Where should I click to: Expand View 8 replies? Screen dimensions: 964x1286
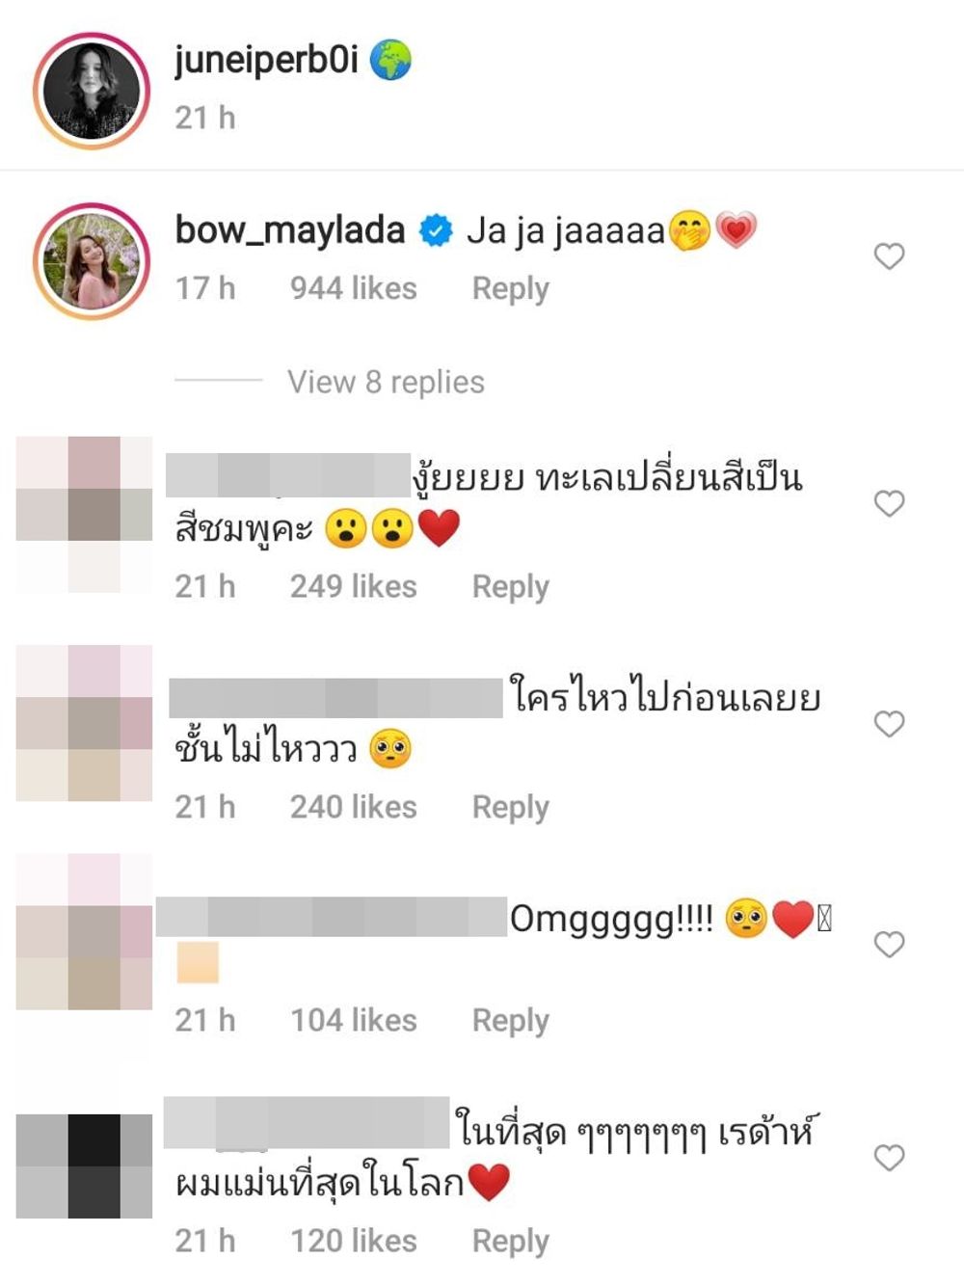coord(386,382)
